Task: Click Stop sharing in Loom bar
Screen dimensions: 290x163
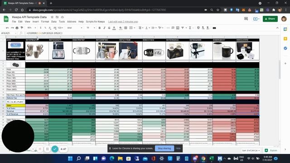Action: (164, 148)
